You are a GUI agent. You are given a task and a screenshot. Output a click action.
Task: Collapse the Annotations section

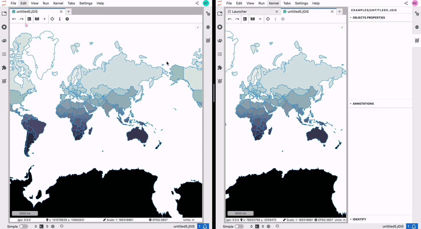pyautogui.click(x=363, y=104)
